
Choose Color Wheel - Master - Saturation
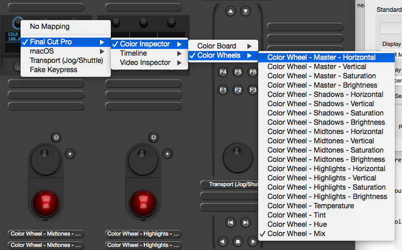point(326,76)
